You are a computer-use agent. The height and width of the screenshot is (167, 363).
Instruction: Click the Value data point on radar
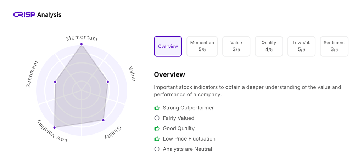click(108, 82)
